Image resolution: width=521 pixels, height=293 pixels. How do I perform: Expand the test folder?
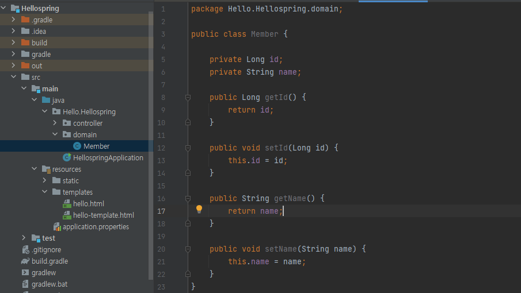24,238
